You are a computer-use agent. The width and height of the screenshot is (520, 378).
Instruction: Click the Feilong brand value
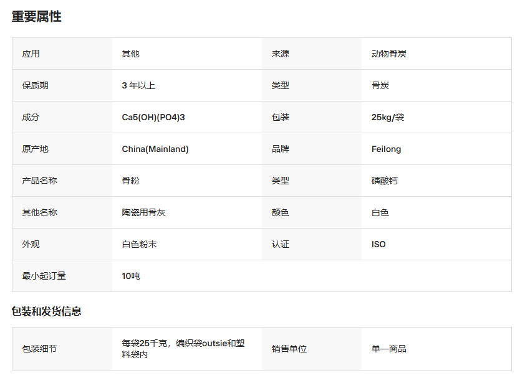coord(386,149)
